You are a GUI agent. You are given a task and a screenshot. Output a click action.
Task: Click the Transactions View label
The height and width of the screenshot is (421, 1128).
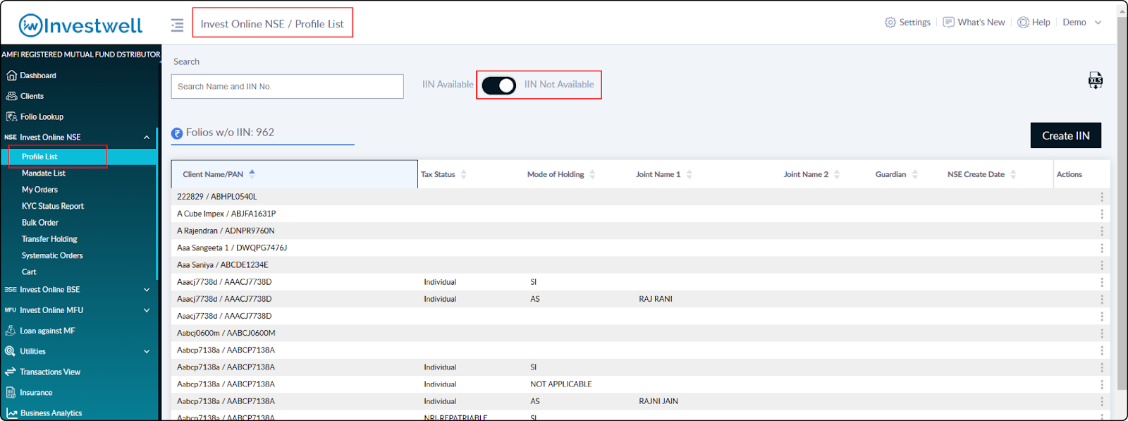pyautogui.click(x=50, y=372)
